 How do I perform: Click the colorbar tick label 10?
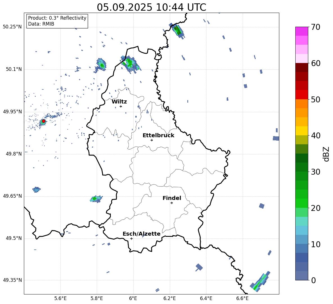(x=316, y=244)
